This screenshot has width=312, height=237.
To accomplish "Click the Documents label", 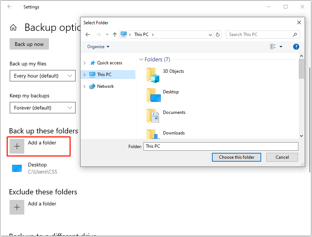I will point(174,112).
